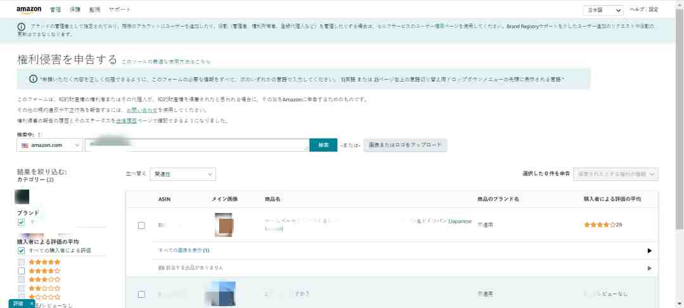Image resolution: width=684 pixels, height=308 pixels.
Task: Check the four-star rating filter
Action: (22, 271)
